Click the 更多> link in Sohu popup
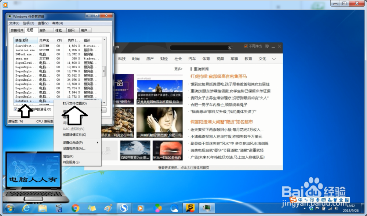This screenshot has width=367, height=216. (178, 69)
